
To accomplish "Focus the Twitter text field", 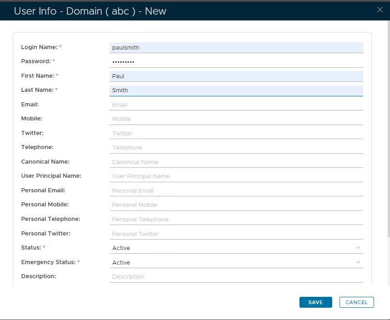I will [x=236, y=133].
